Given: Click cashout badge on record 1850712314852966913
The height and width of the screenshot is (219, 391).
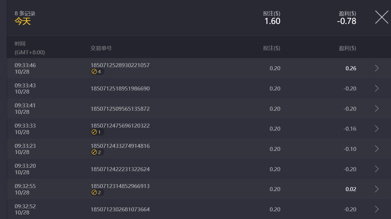Looking at the screenshot, I should click(97, 192).
